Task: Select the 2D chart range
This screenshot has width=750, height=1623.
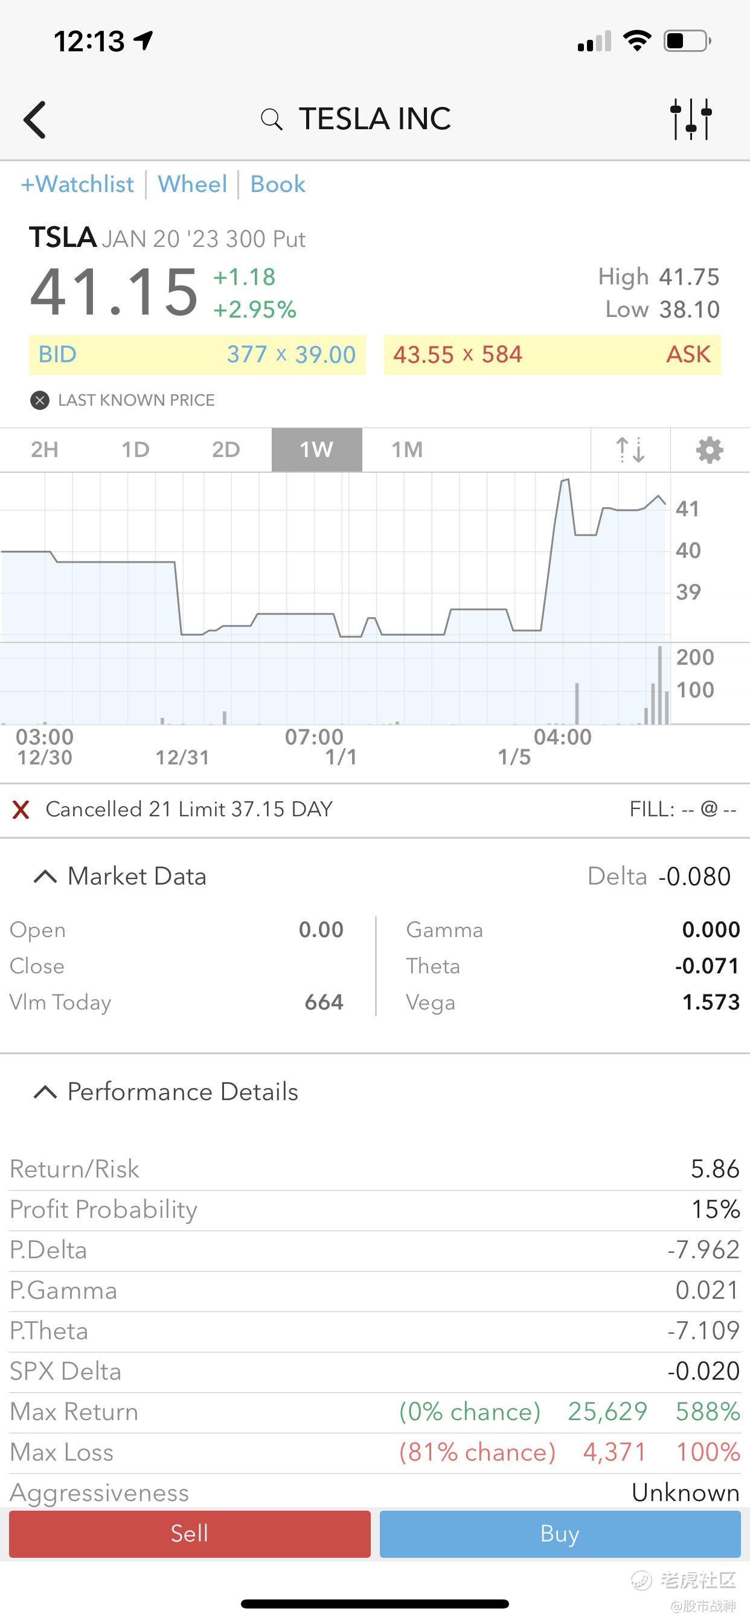Action: (x=226, y=450)
